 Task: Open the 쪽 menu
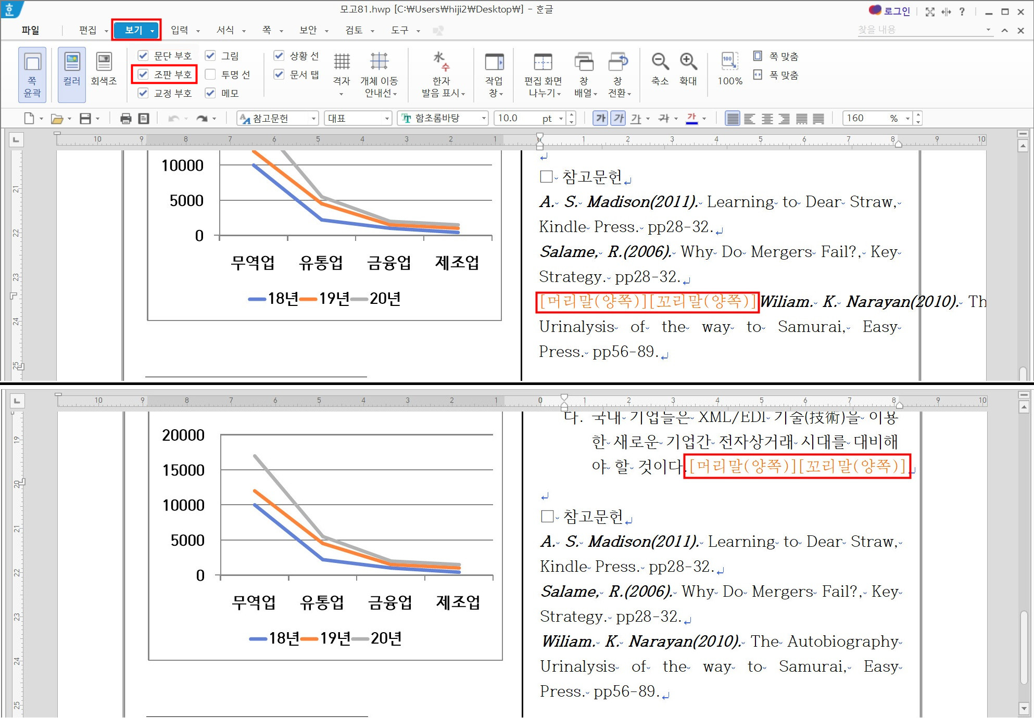pos(267,30)
